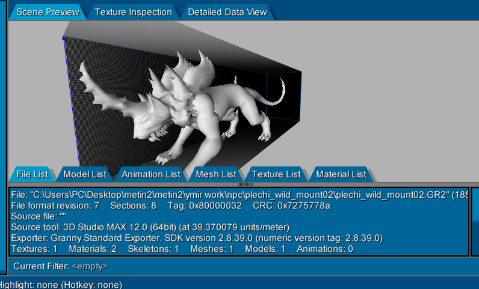Open the Model List tab
This screenshot has height=289, width=479.
(85, 174)
